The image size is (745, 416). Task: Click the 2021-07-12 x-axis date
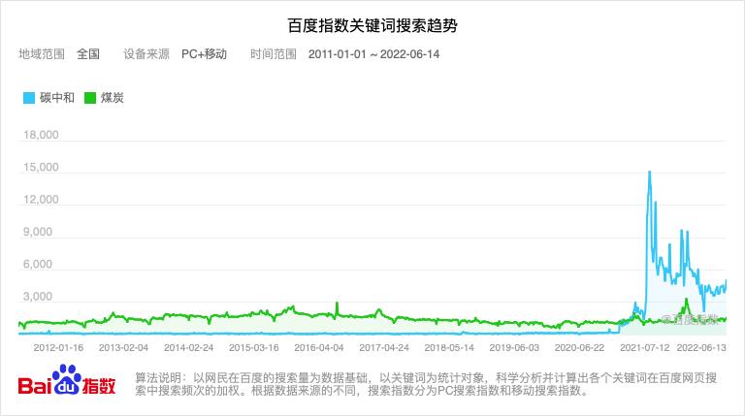(644, 347)
